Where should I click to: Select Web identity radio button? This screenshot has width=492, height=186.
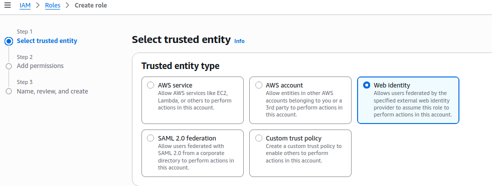pyautogui.click(x=367, y=85)
